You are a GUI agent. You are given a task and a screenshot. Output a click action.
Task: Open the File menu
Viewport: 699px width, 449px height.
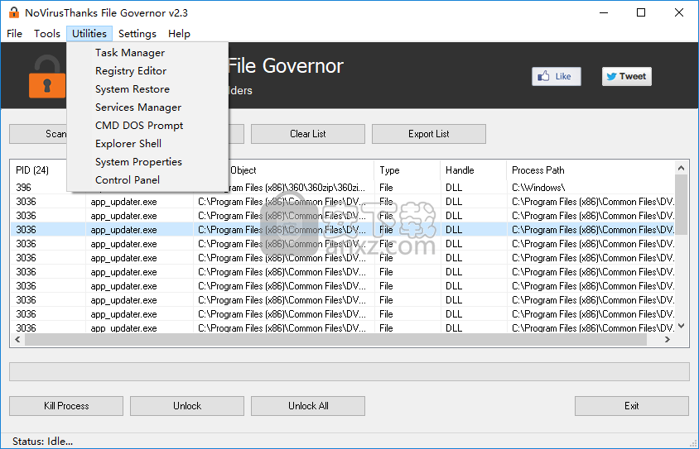14,34
